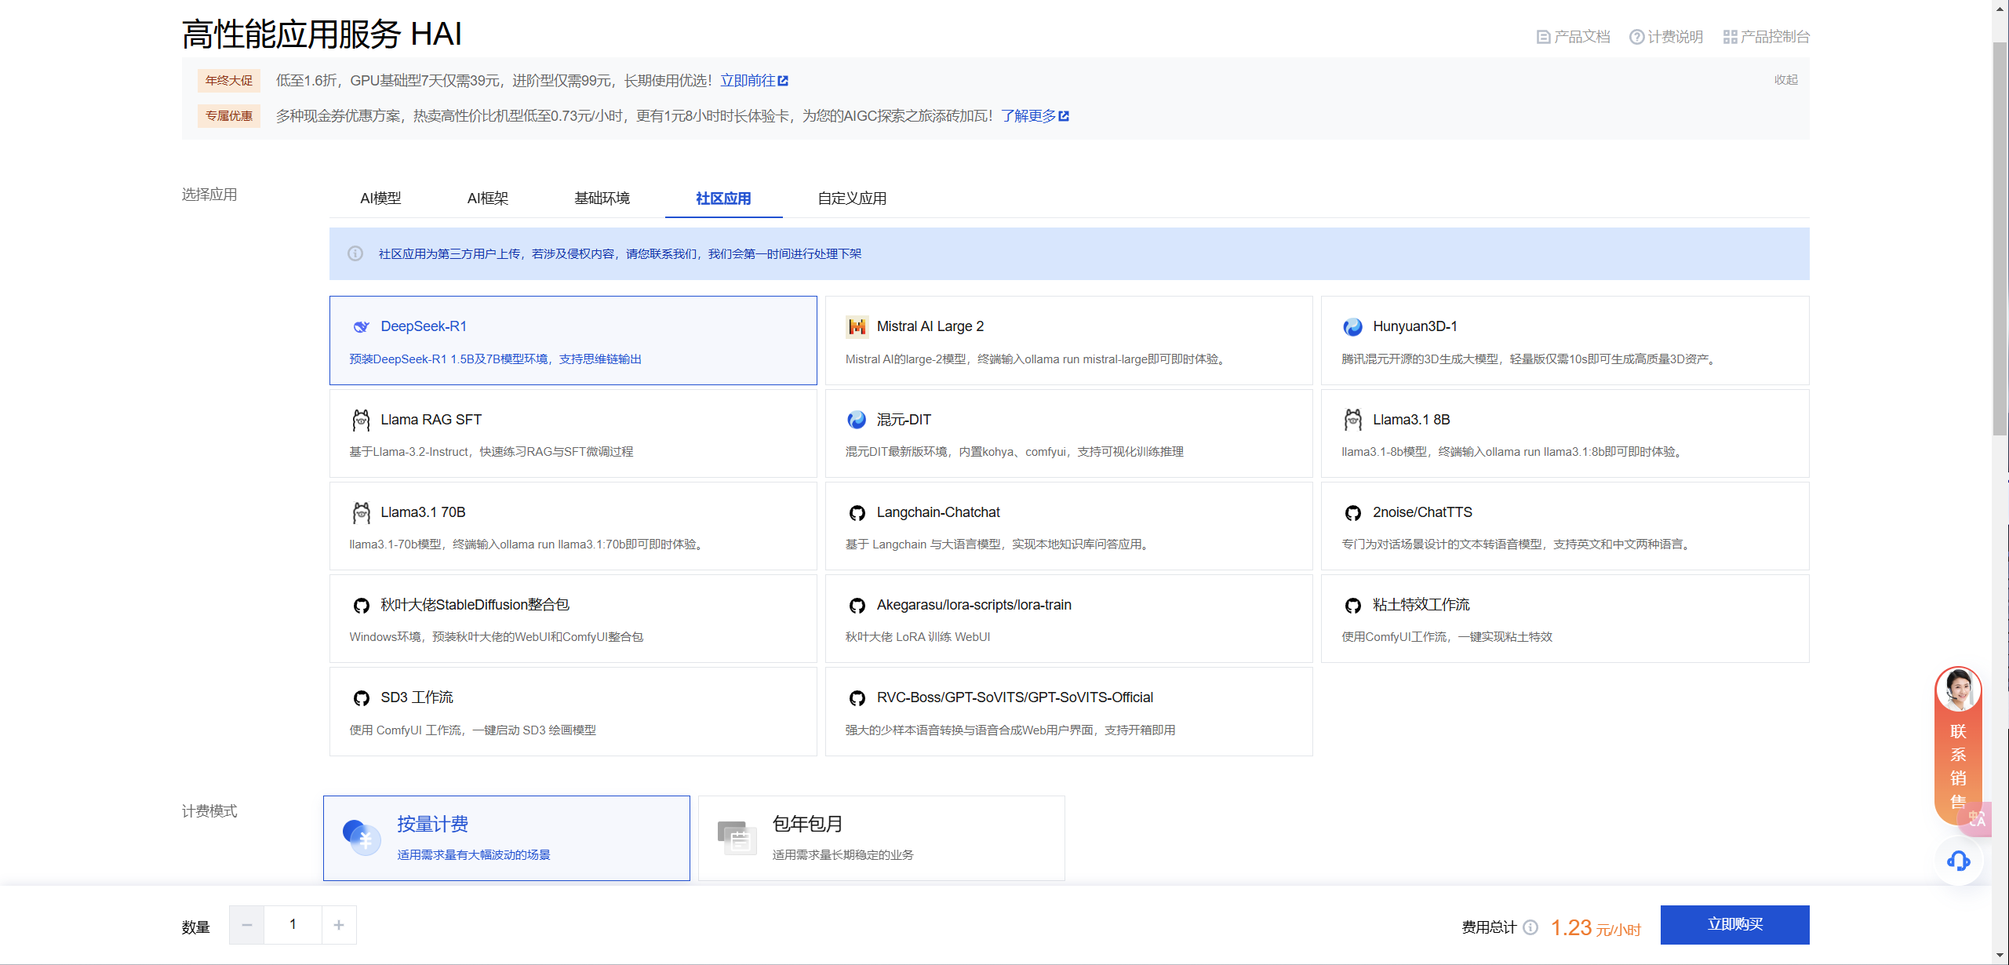2009x965 pixels.
Task: Click the Mistral AI Large 2 logo
Action: (x=857, y=326)
